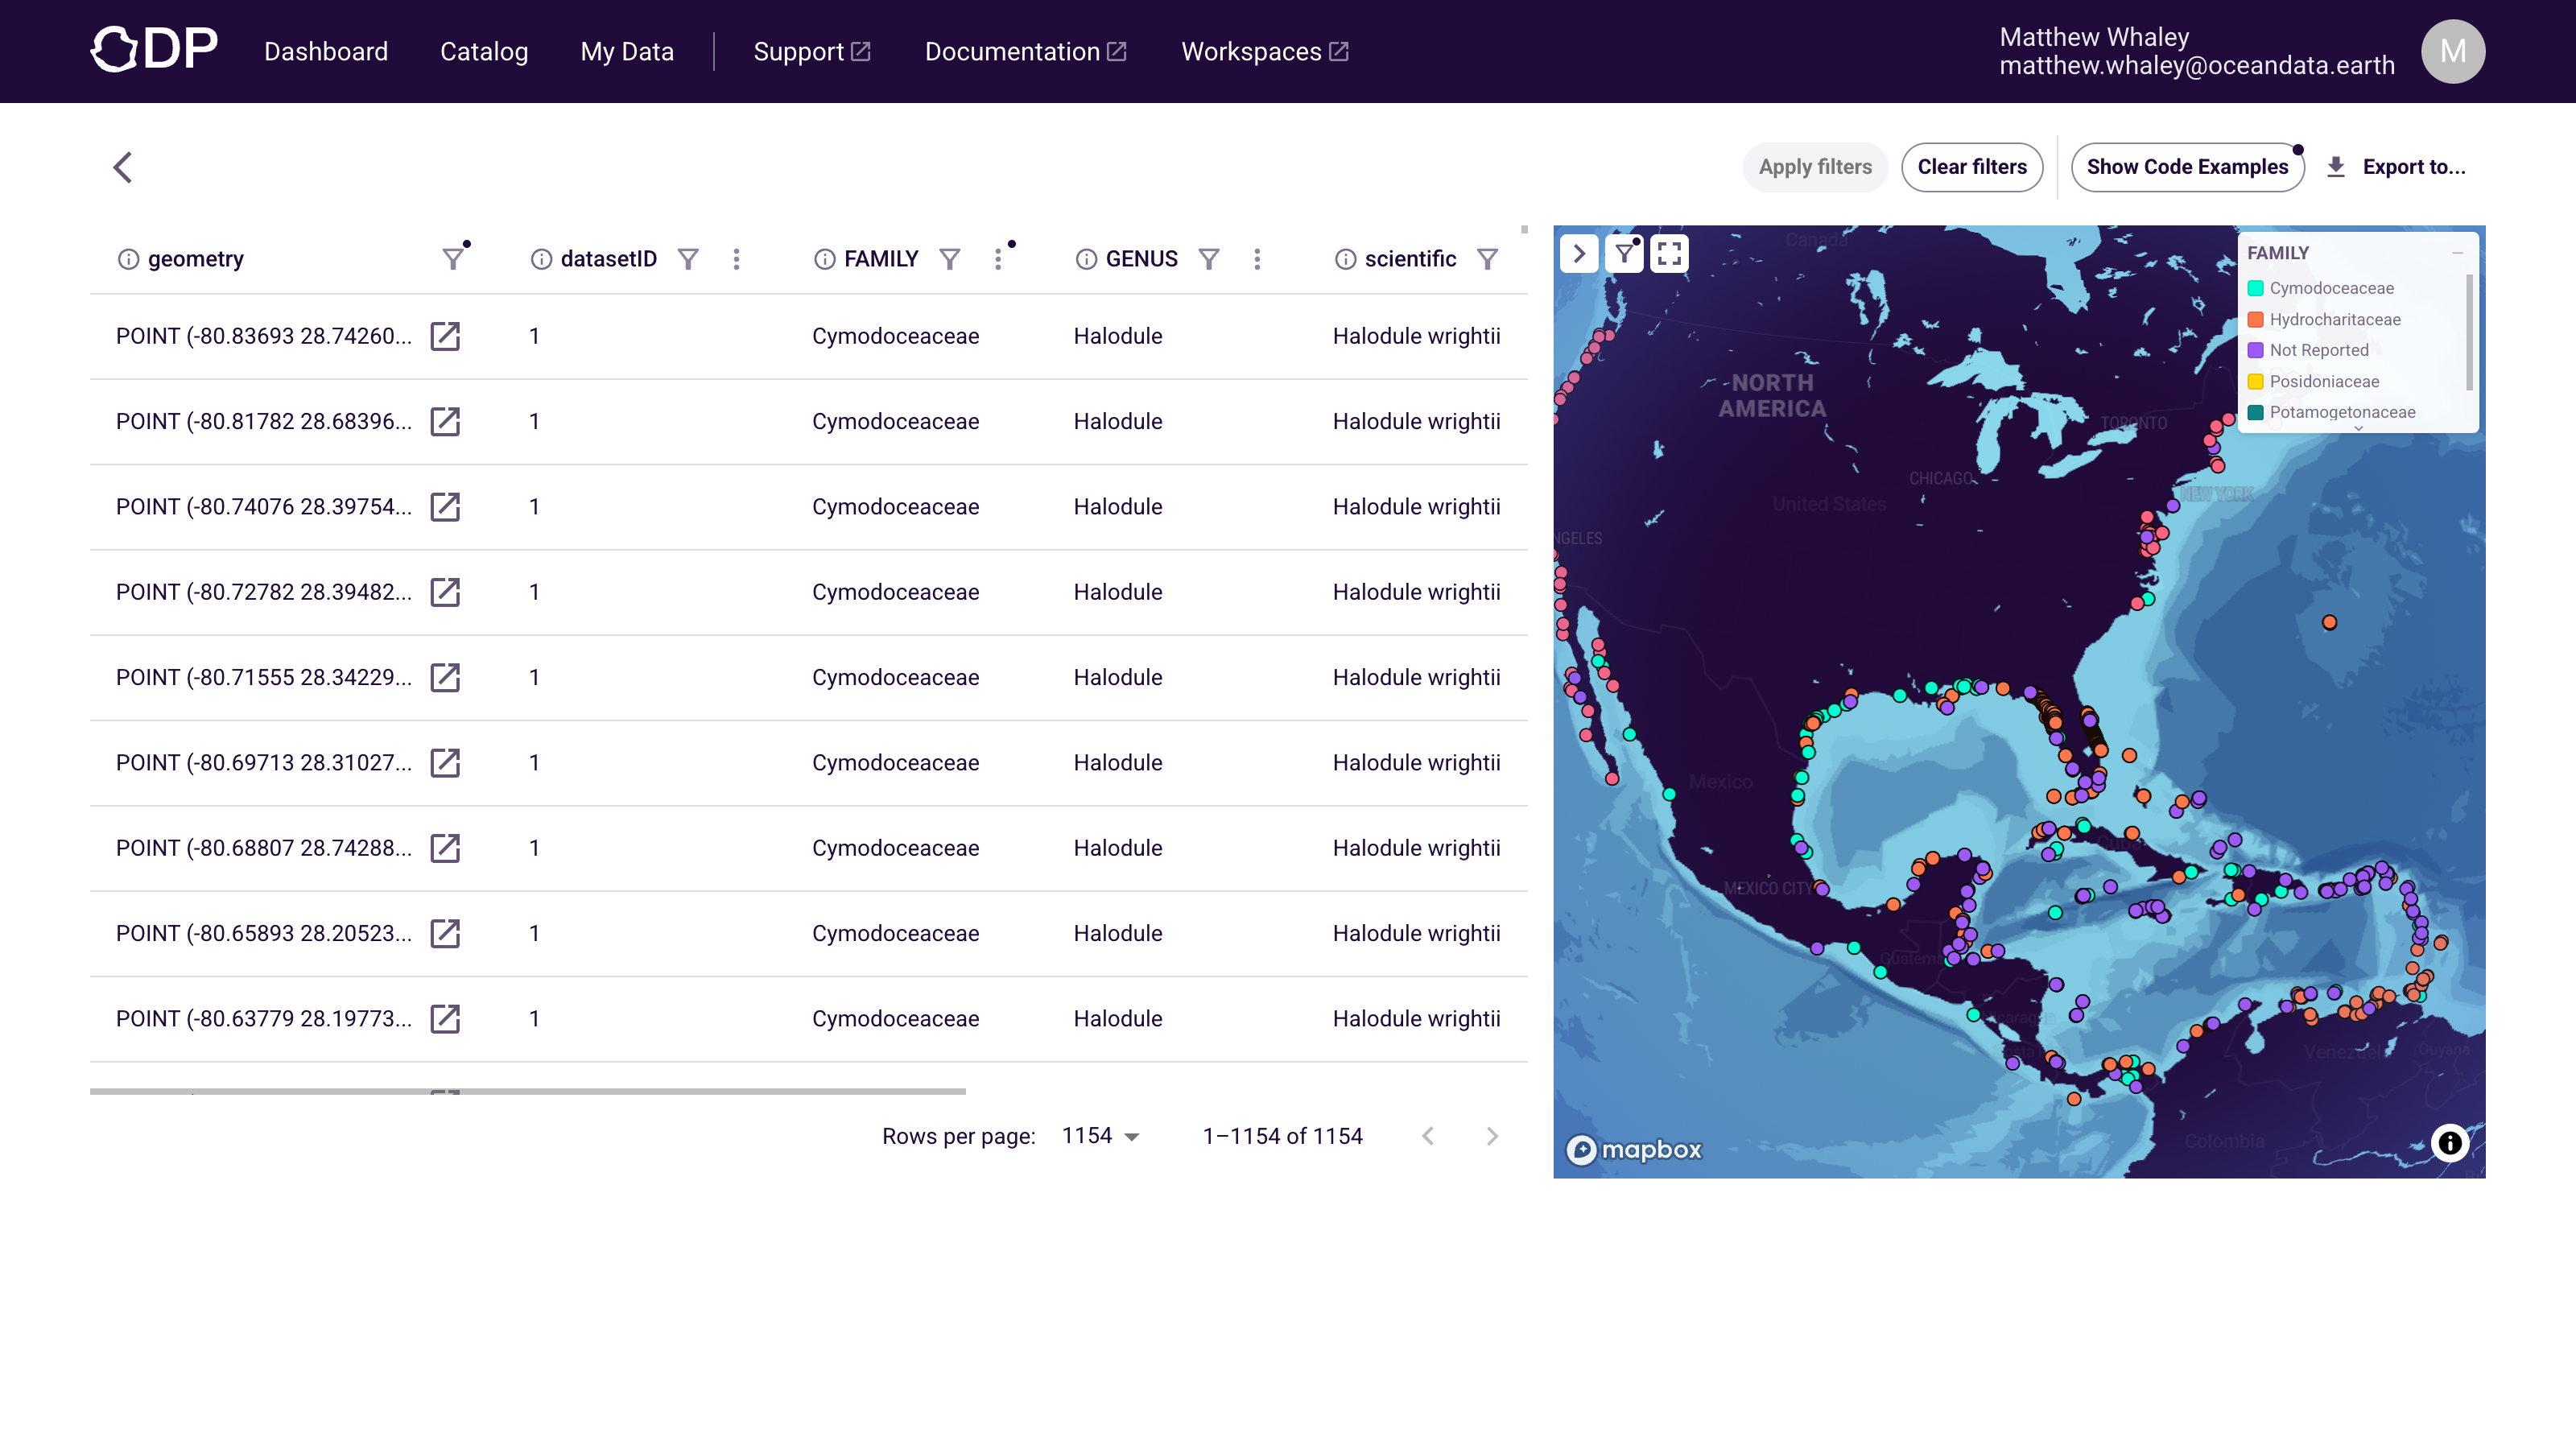Toggle the Cymodoceaceae legend entry
The height and width of the screenshot is (1449, 2576).
click(x=2330, y=288)
